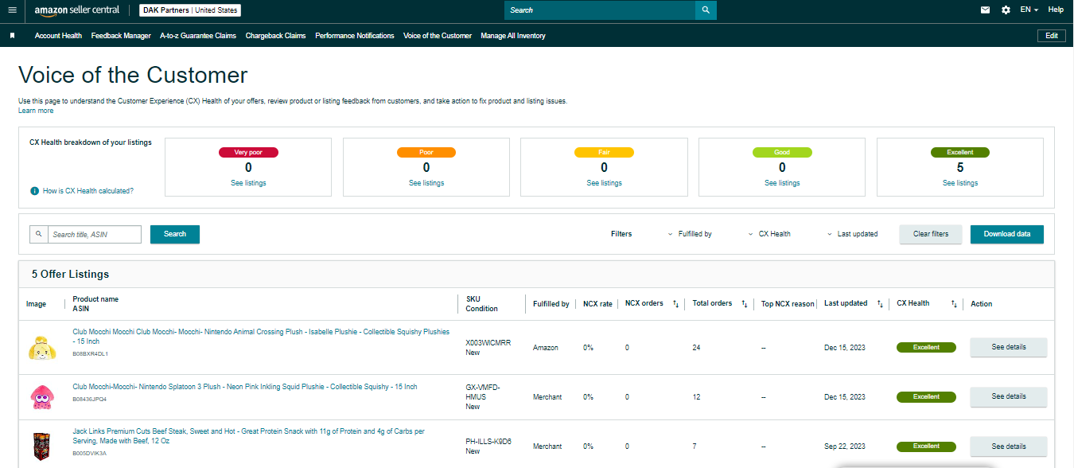The image size is (1074, 468).
Task: See details for Isabelle Plushie listing
Action: pos(1009,347)
